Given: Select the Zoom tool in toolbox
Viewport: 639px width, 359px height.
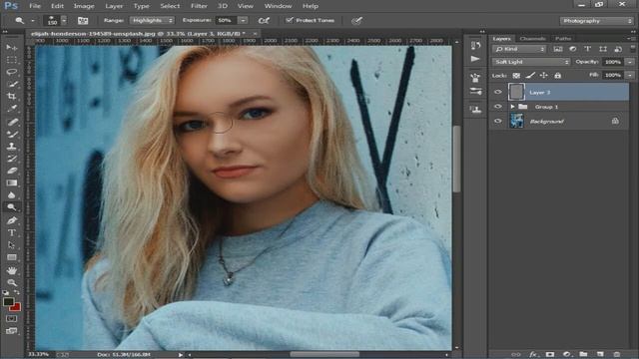Looking at the screenshot, I should point(11,282).
